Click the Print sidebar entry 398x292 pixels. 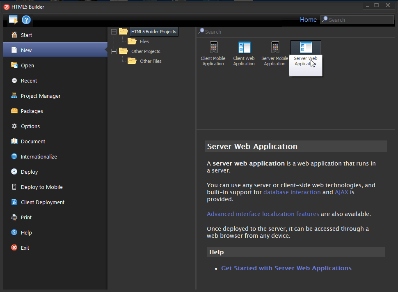click(x=55, y=217)
